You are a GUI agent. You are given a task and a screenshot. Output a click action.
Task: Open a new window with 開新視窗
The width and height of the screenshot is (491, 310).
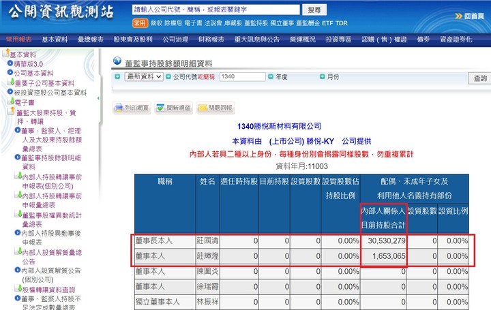(x=173, y=108)
